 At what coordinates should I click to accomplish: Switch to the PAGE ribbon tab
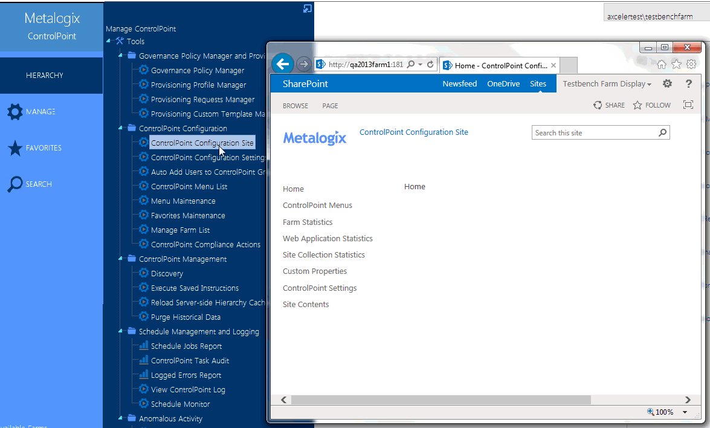click(330, 105)
